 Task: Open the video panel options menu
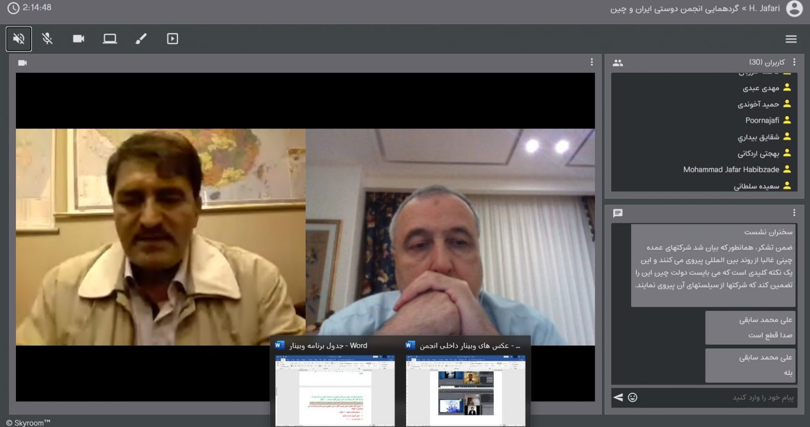tap(591, 62)
